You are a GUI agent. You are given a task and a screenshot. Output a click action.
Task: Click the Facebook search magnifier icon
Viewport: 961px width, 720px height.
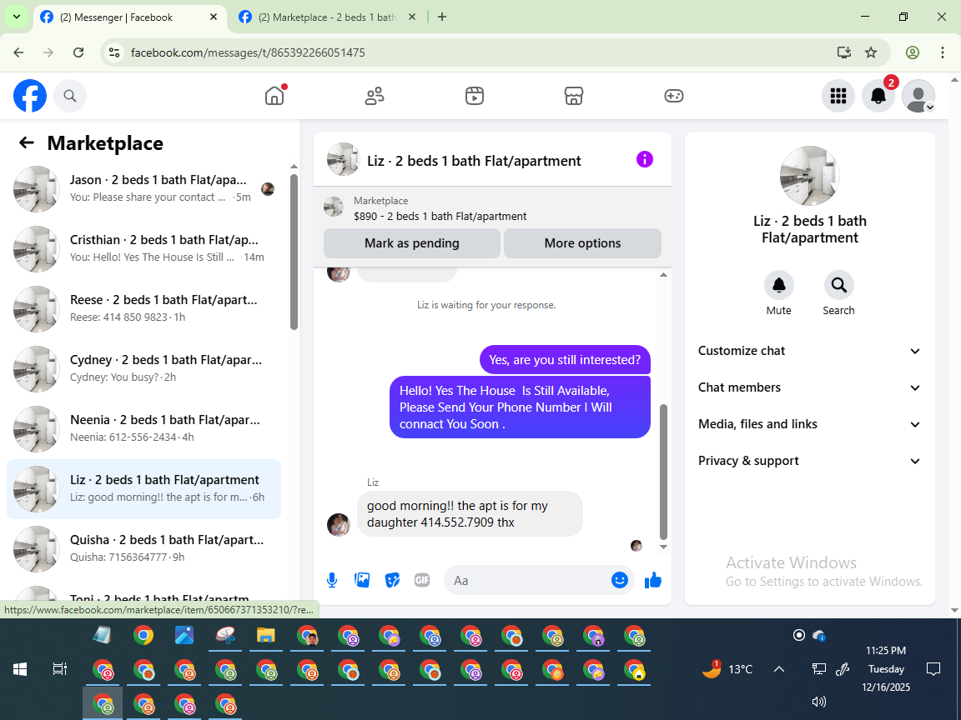click(x=70, y=96)
